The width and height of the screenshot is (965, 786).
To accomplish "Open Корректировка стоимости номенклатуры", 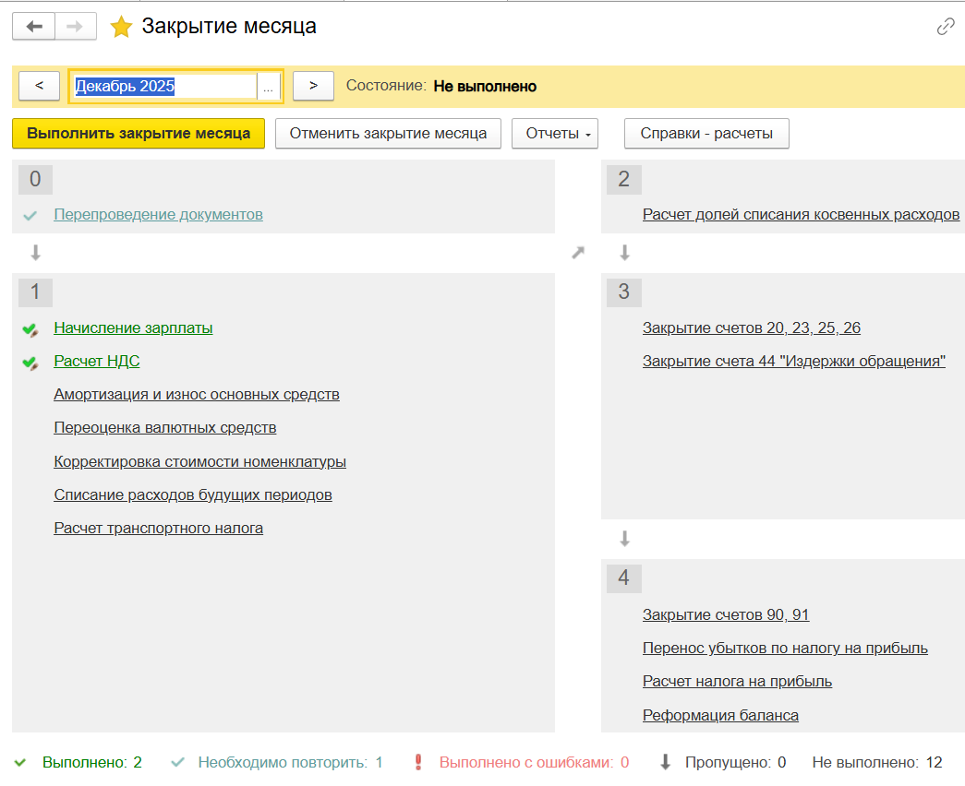I will click(200, 461).
